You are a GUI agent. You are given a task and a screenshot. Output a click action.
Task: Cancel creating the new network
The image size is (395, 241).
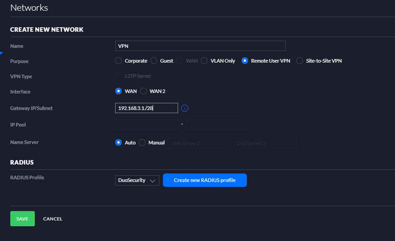53,219
